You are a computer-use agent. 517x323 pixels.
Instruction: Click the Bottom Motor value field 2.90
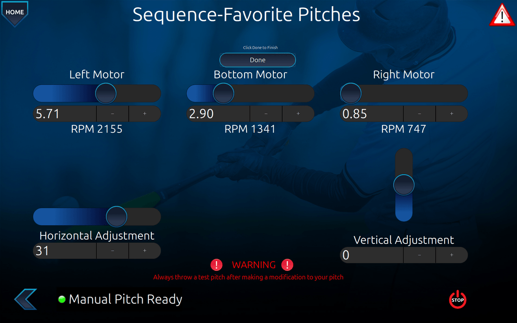[x=218, y=114]
